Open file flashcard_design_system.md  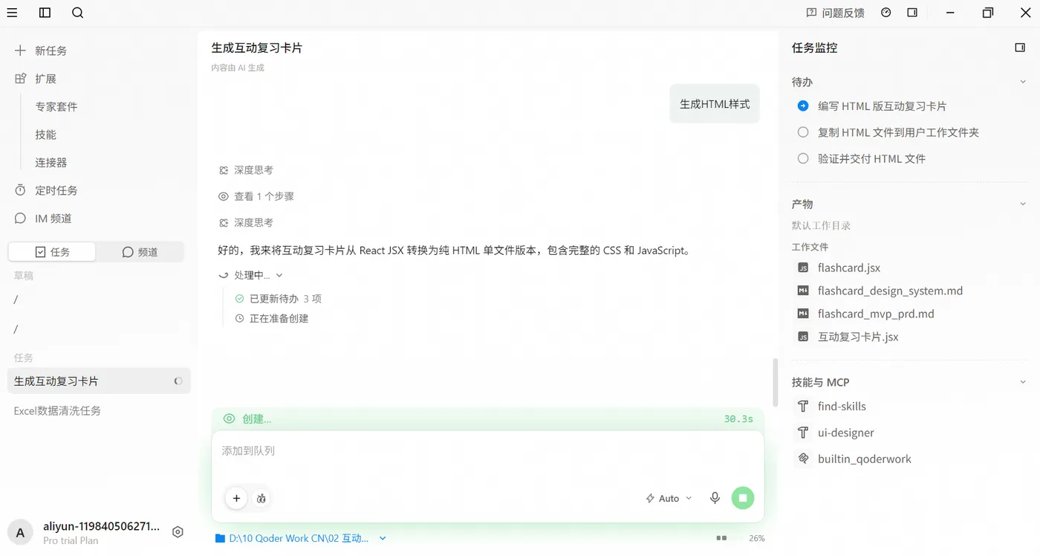click(x=890, y=291)
